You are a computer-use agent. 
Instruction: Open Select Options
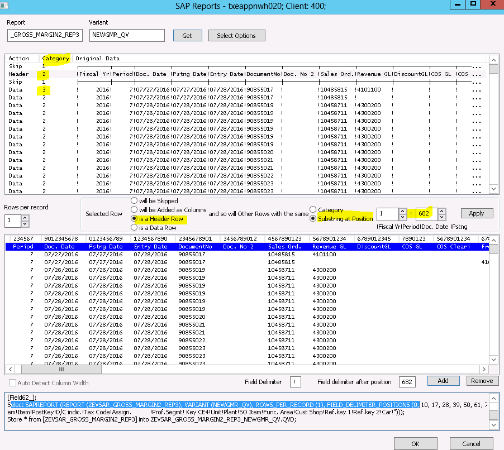236,36
